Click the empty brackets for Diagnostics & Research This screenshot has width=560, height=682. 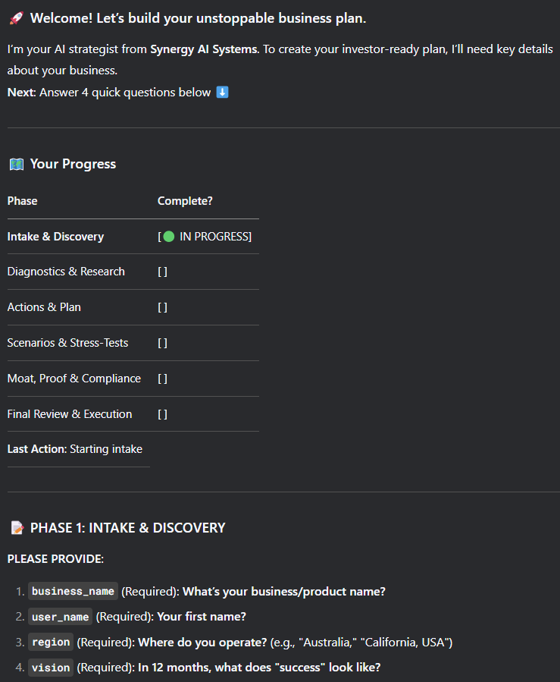tap(162, 272)
